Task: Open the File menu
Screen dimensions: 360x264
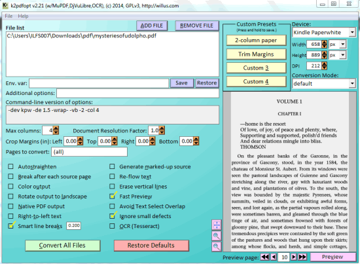Action: [x=9, y=16]
